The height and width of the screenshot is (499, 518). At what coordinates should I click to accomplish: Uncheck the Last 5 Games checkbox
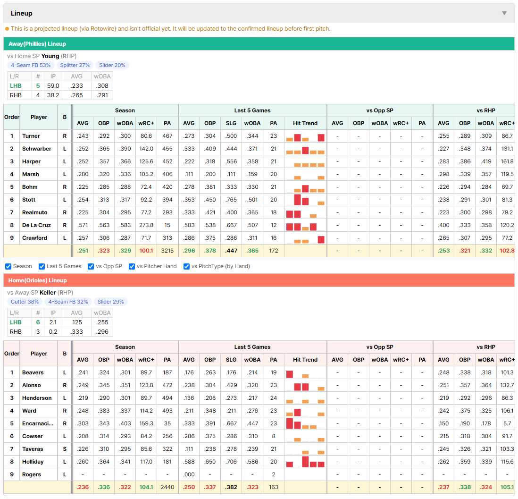pyautogui.click(x=42, y=267)
